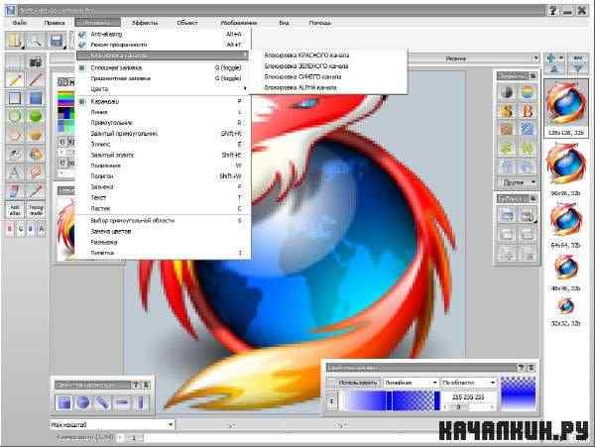Toggle Блокировка КРАСНОГО канала
This screenshot has height=447, width=595.
pyautogui.click(x=328, y=56)
